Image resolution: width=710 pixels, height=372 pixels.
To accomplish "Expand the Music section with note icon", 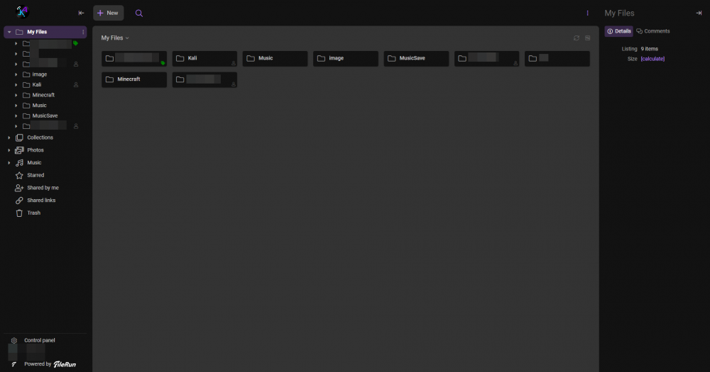I will pyautogui.click(x=9, y=163).
